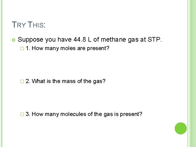Click the green vertical bar on left edge

click(2, 73)
